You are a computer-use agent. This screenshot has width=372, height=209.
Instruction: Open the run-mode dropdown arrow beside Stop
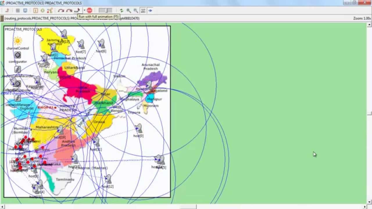pos(84,10)
